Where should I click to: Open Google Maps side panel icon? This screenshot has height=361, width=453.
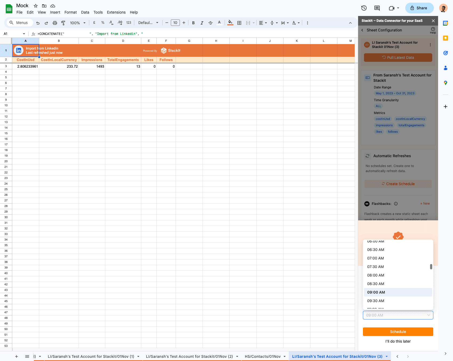(x=446, y=83)
